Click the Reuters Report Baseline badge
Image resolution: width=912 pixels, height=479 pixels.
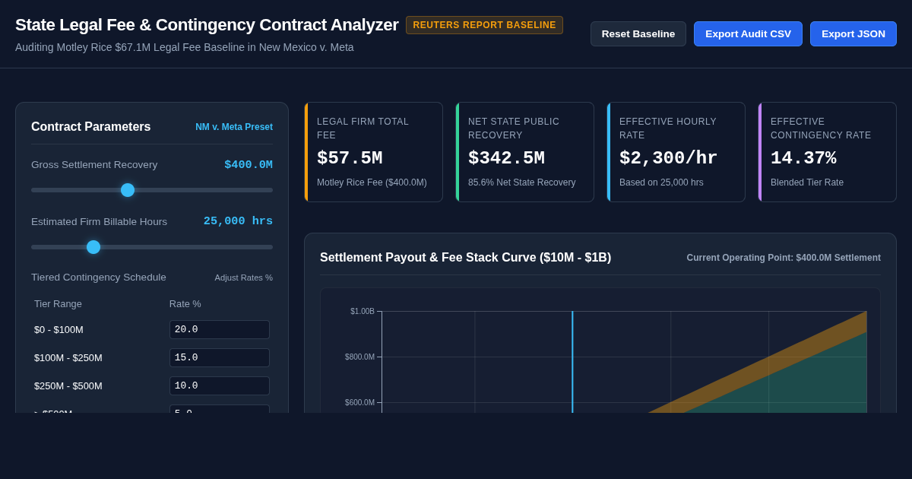coord(484,25)
